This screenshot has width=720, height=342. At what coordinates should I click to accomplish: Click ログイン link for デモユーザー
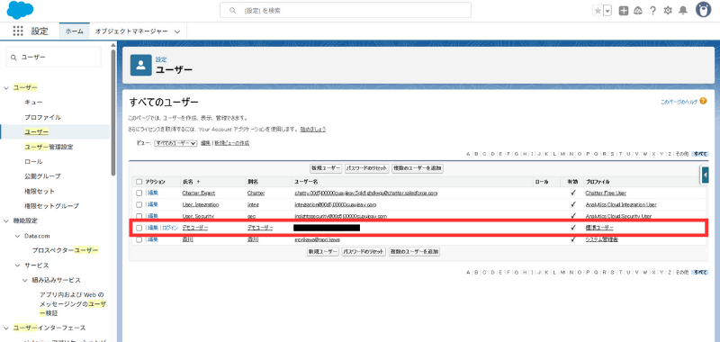click(170, 228)
